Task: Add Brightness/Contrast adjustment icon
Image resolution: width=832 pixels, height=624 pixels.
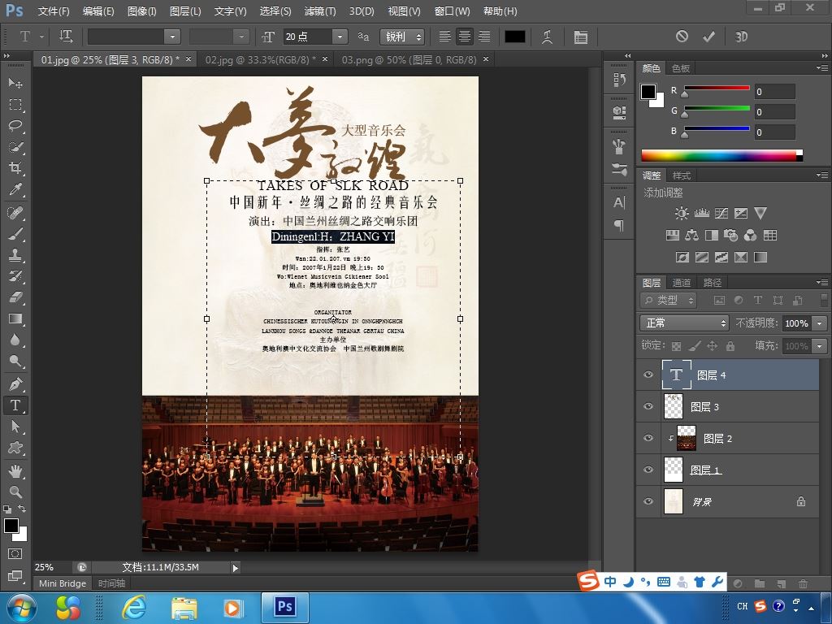Action: tap(682, 214)
